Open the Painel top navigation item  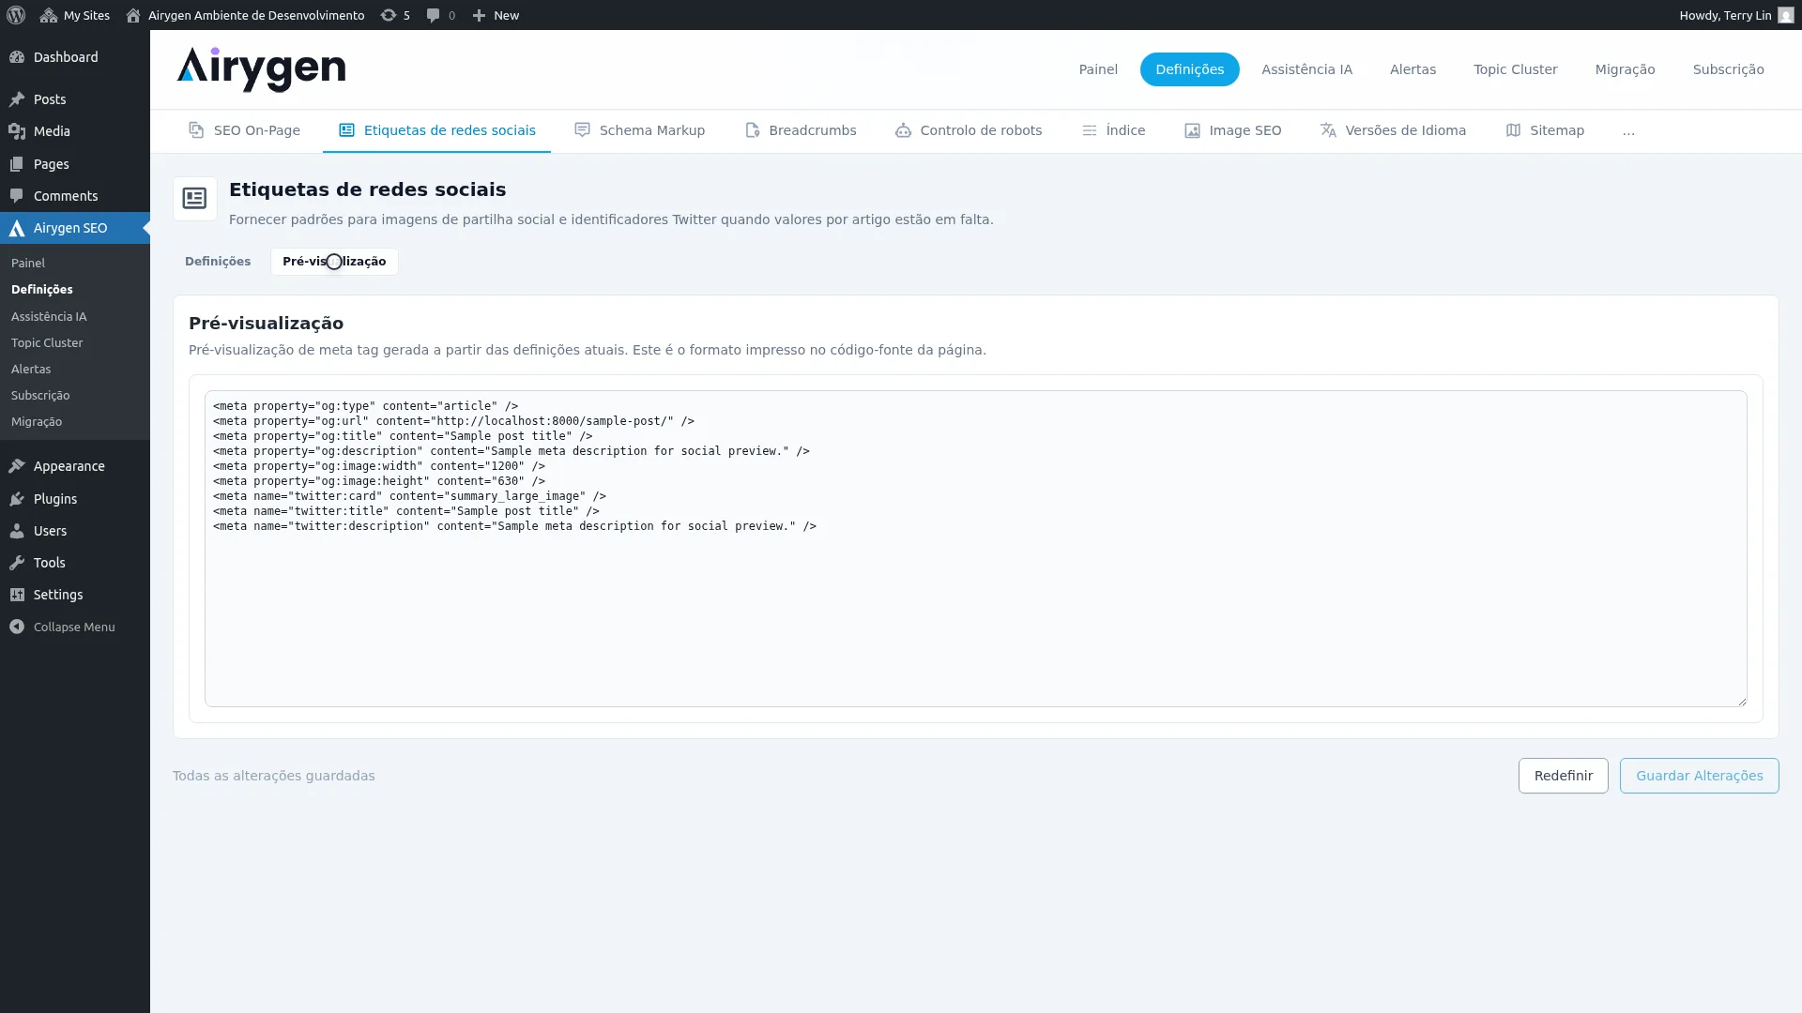1098,69
